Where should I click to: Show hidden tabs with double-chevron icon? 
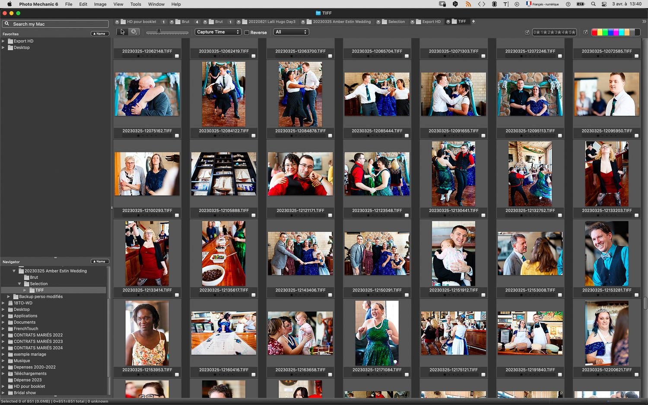644,22
